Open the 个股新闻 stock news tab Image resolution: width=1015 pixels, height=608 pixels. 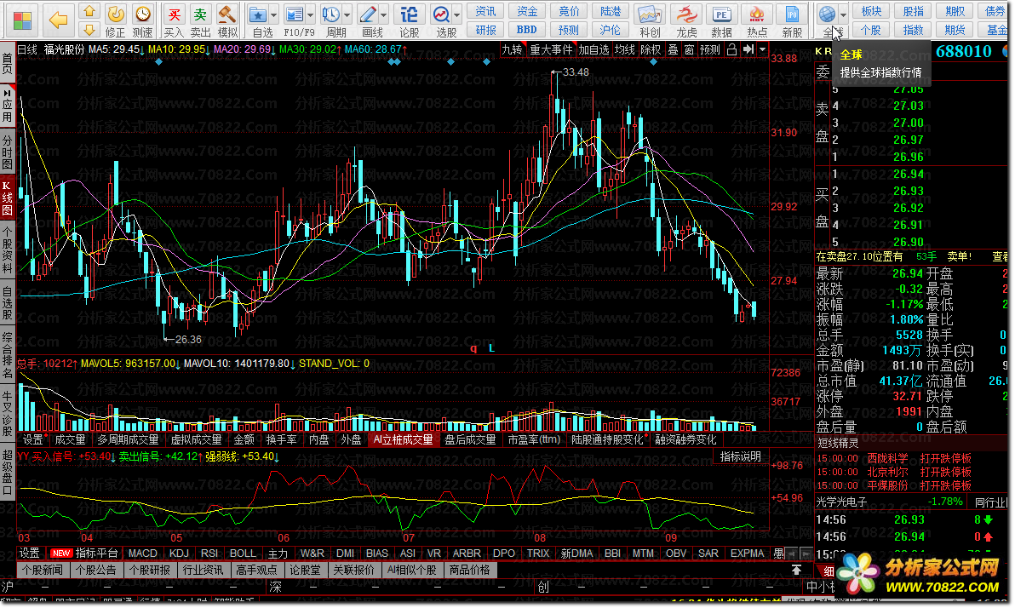[x=42, y=571]
